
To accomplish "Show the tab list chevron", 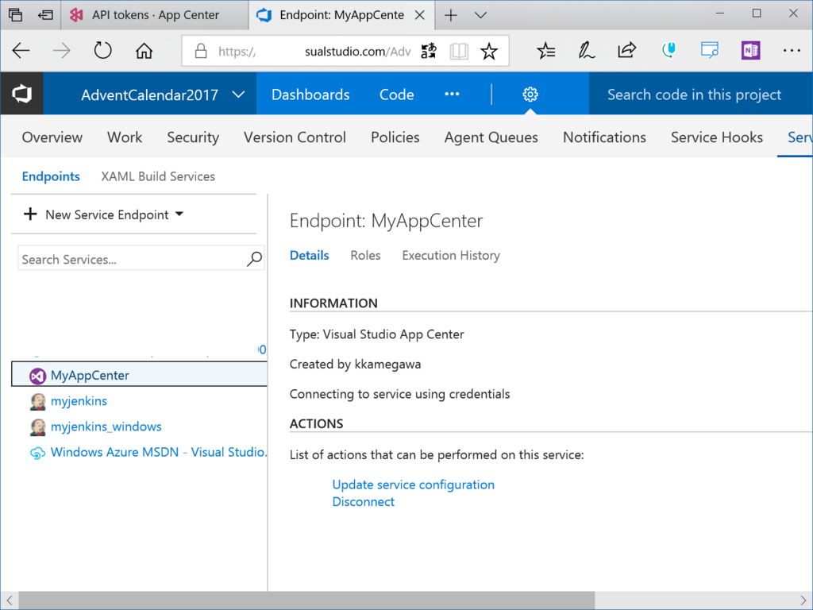I will (480, 15).
